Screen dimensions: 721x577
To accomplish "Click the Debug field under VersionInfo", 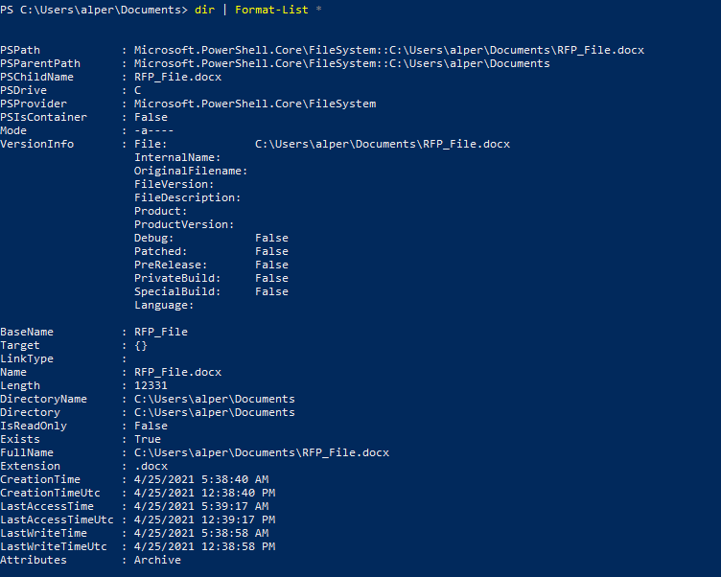I will click(153, 238).
